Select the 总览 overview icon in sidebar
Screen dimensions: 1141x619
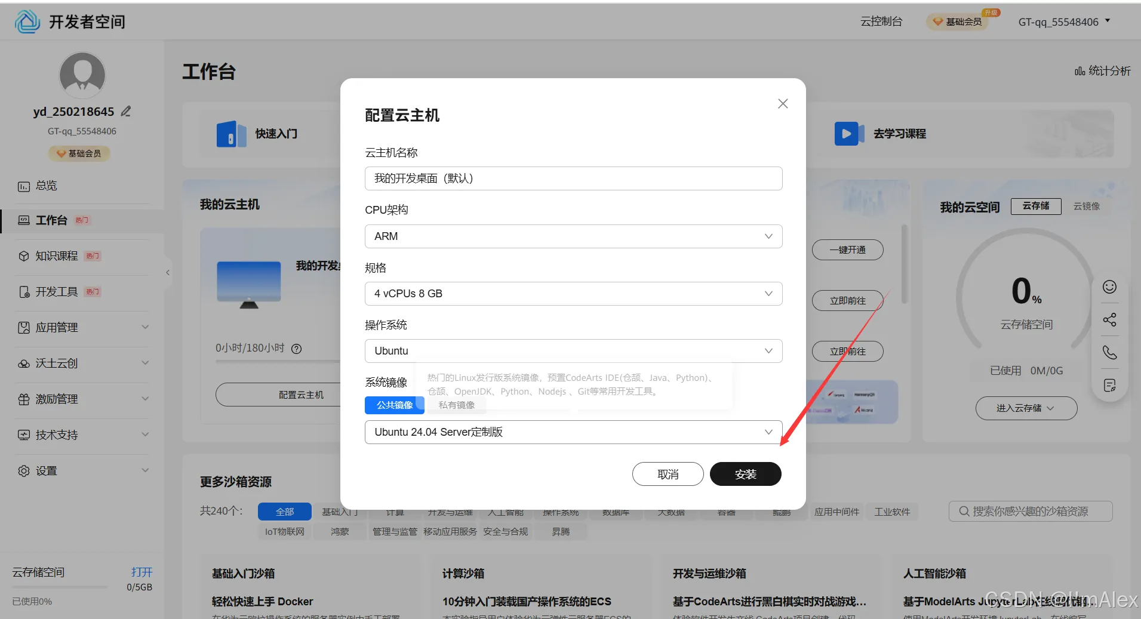[x=23, y=185]
